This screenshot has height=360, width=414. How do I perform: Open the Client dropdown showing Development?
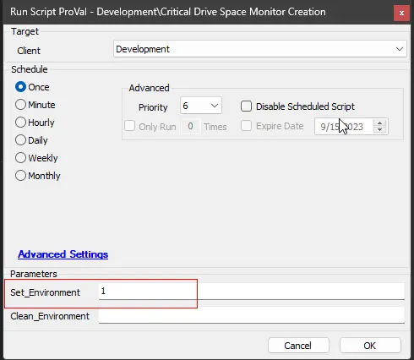260,49
